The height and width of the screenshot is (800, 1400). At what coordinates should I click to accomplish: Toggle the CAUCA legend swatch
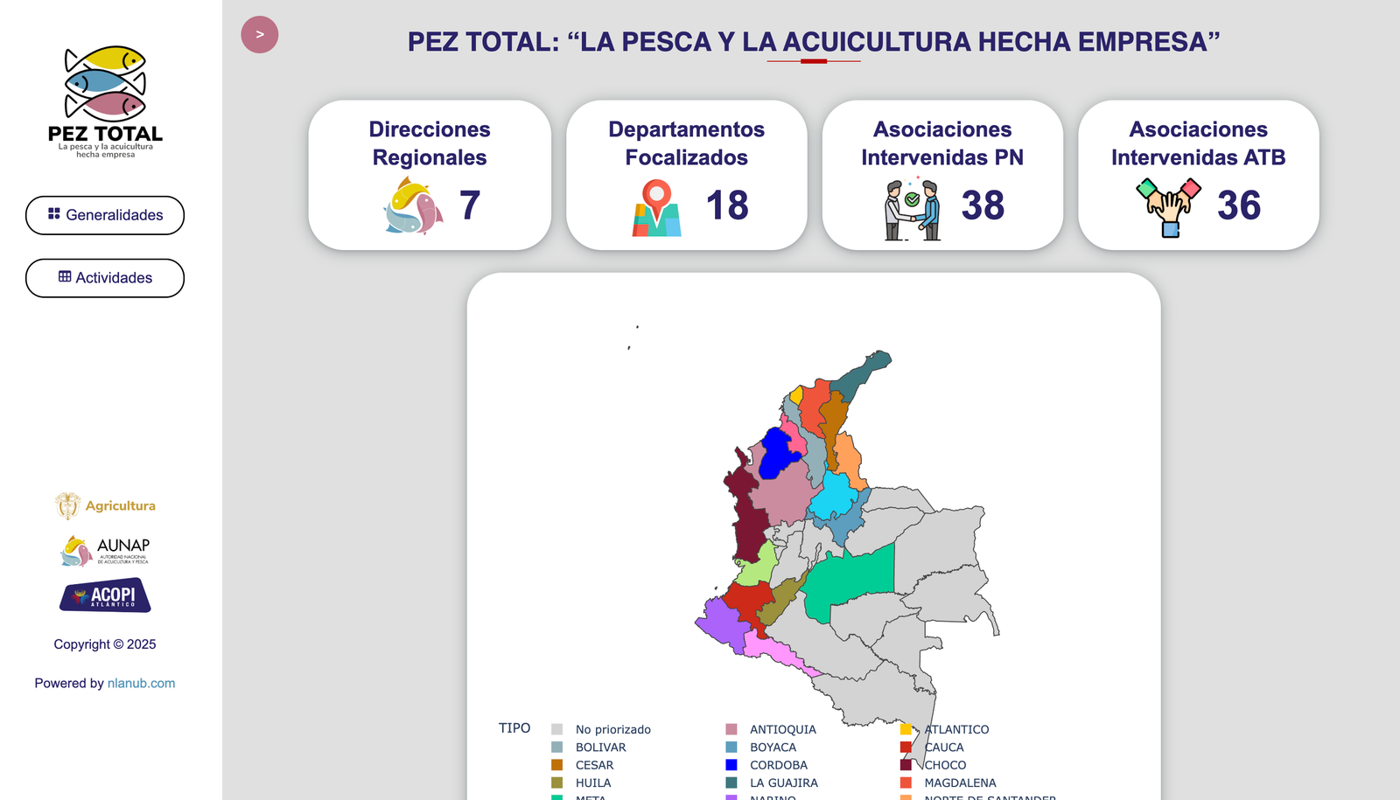tap(906, 748)
